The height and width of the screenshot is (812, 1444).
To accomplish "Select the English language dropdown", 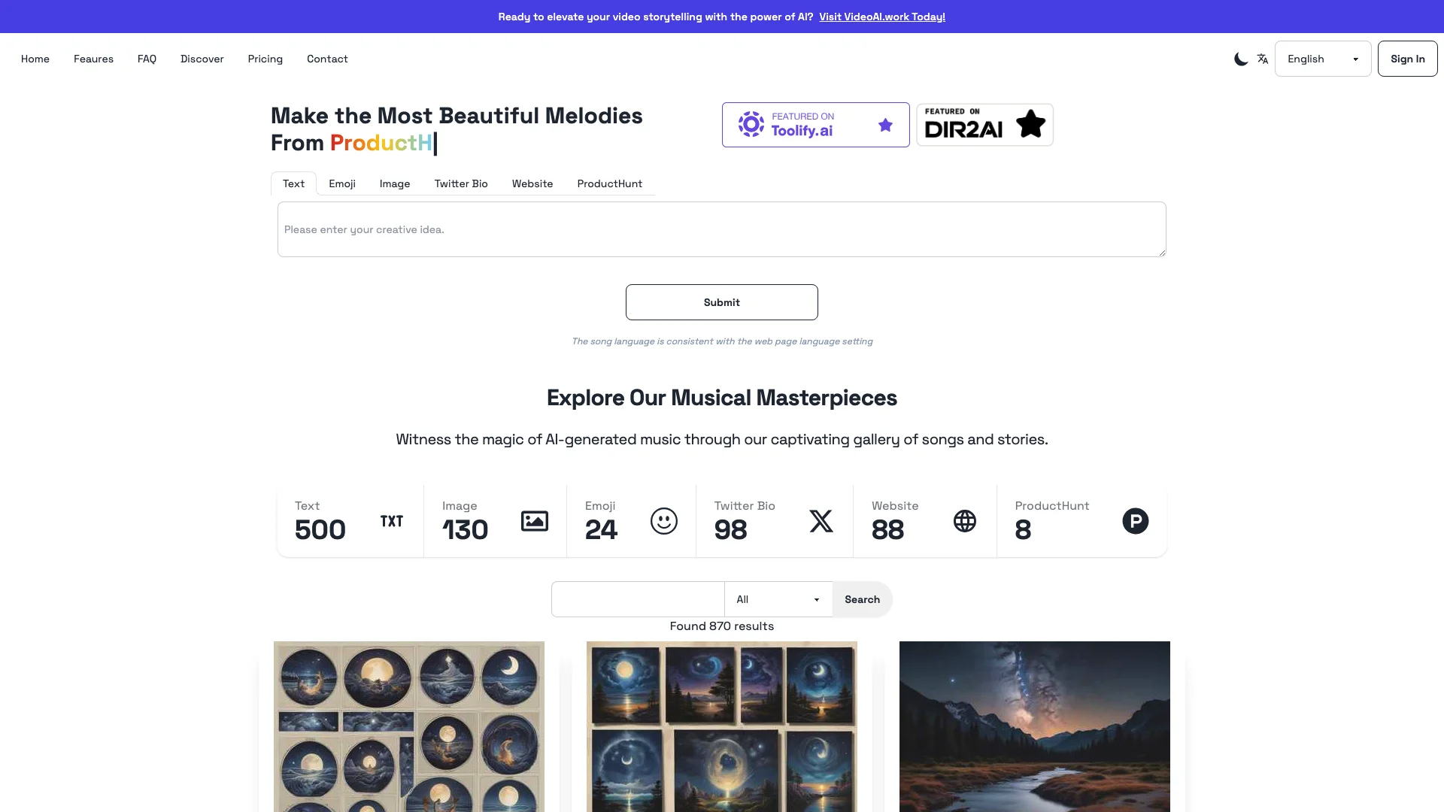I will pyautogui.click(x=1322, y=59).
